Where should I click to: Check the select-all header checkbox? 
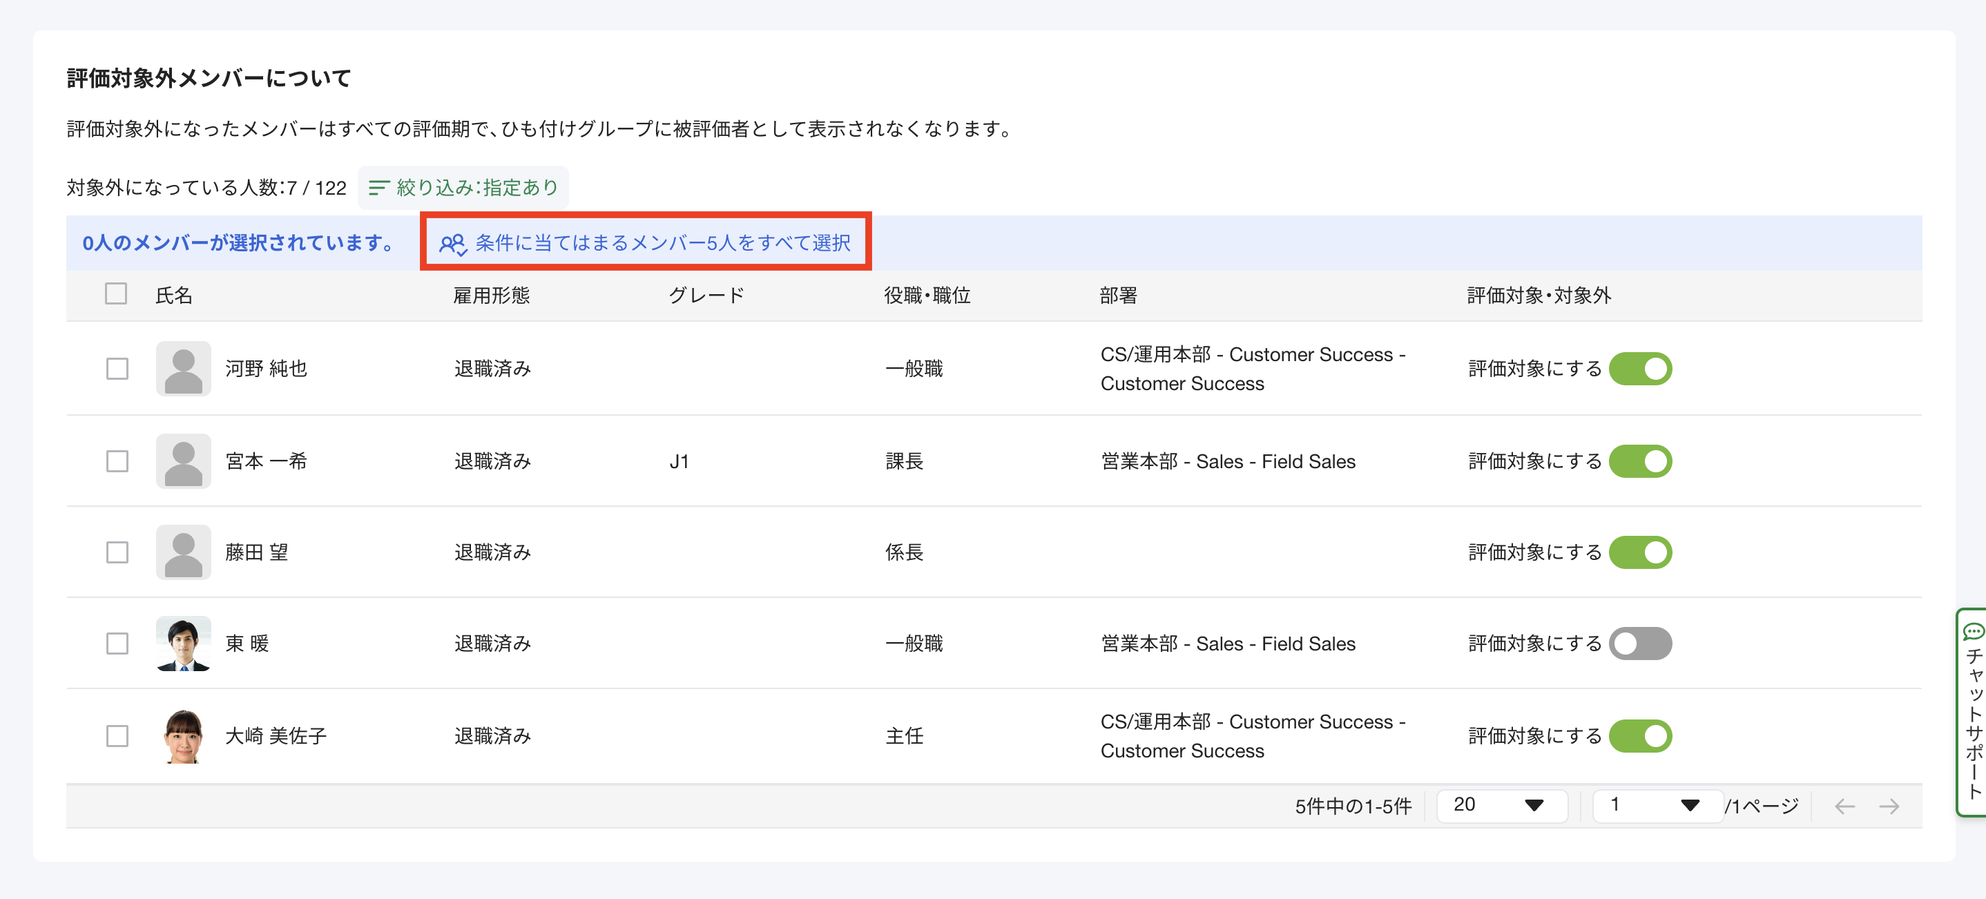pyautogui.click(x=115, y=293)
